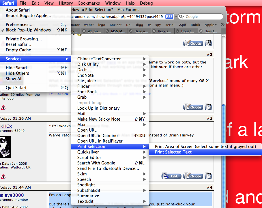Viewport: 262px width, 208px height.
Task: Expand Font Book services submenu
Action: point(110,92)
